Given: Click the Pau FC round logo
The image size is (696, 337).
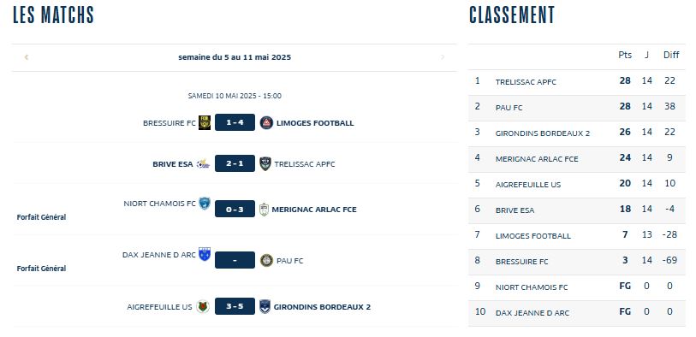Looking at the screenshot, I should point(266,260).
